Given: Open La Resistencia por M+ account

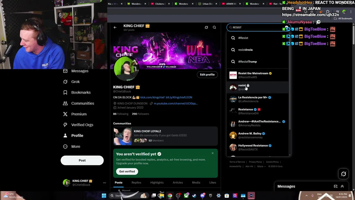Looking at the screenshot, I should point(258,99).
